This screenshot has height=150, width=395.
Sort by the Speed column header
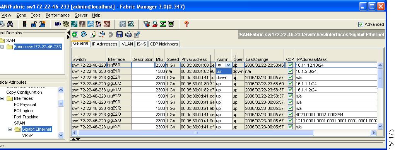(173, 59)
